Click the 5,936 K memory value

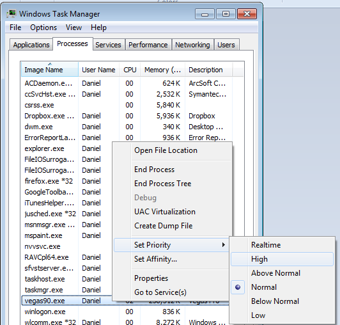pyautogui.click(x=168, y=116)
